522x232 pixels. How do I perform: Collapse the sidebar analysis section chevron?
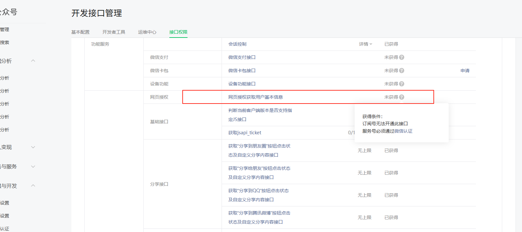click(x=33, y=61)
